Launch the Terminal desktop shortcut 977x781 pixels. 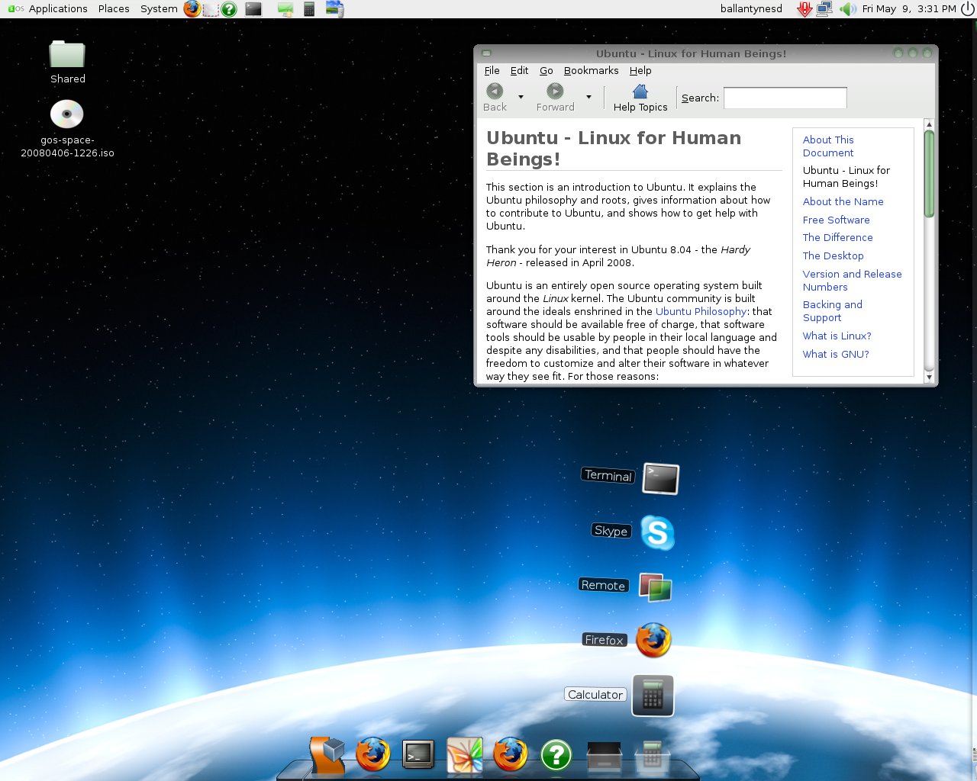tap(659, 478)
